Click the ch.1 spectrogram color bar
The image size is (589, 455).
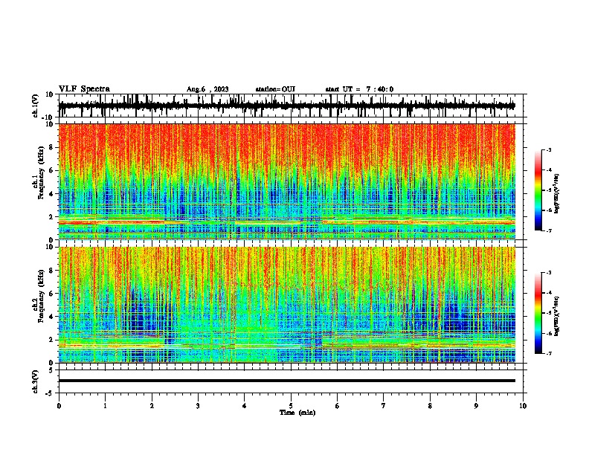(538, 190)
